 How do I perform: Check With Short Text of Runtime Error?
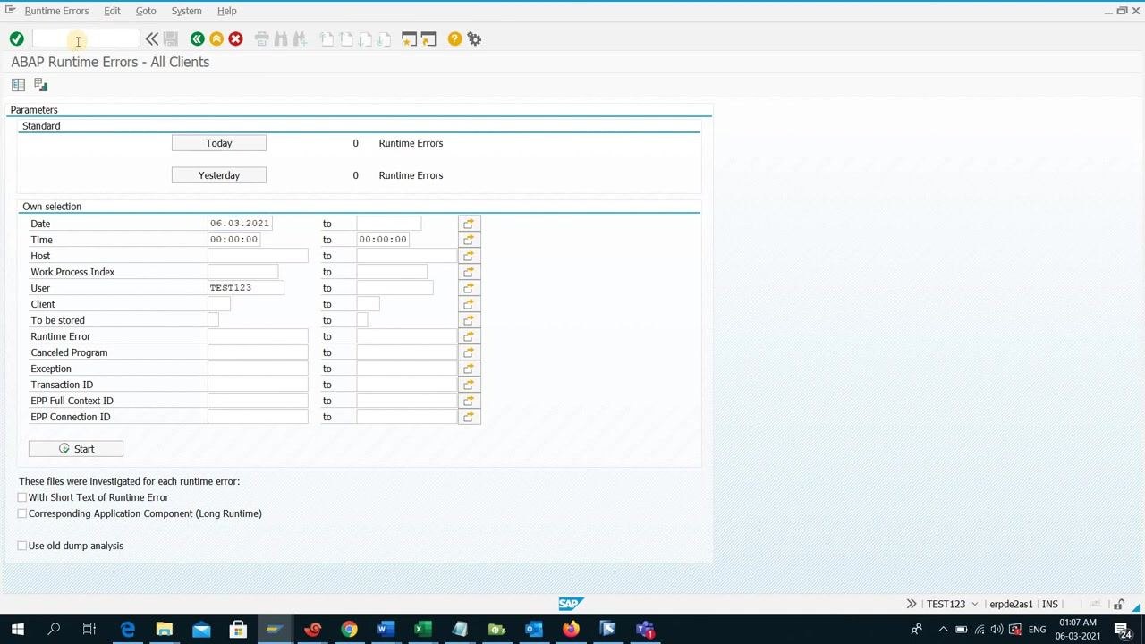pos(22,497)
